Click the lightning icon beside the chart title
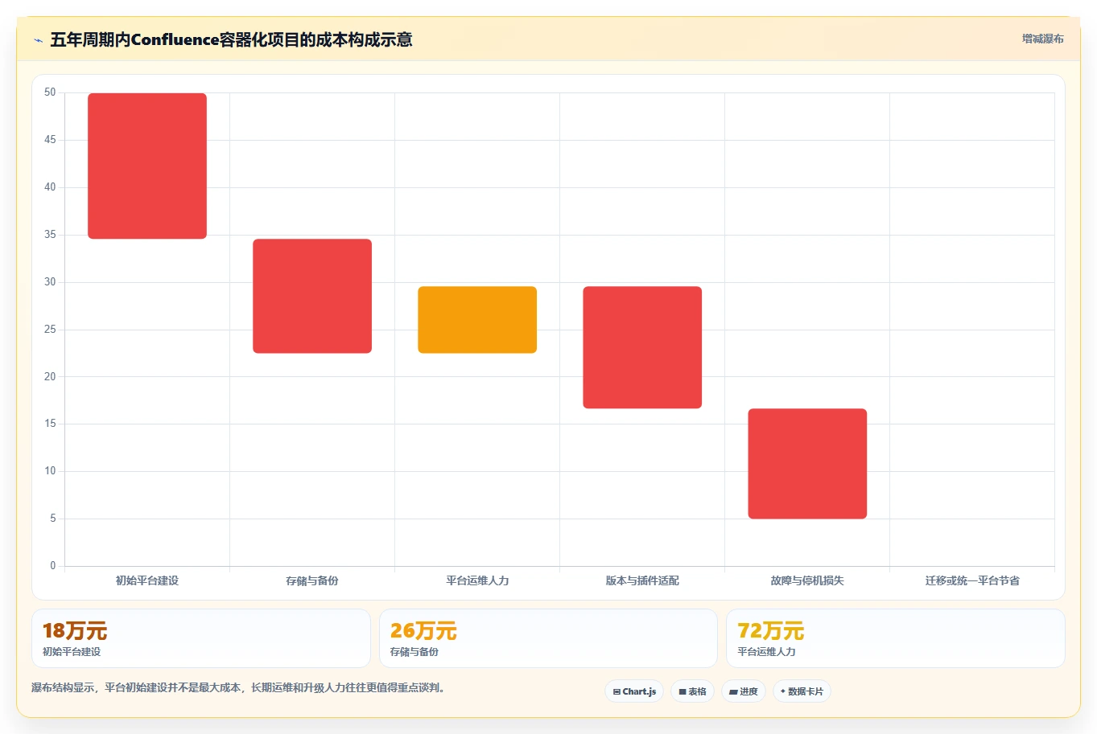The image size is (1097, 734). click(39, 40)
